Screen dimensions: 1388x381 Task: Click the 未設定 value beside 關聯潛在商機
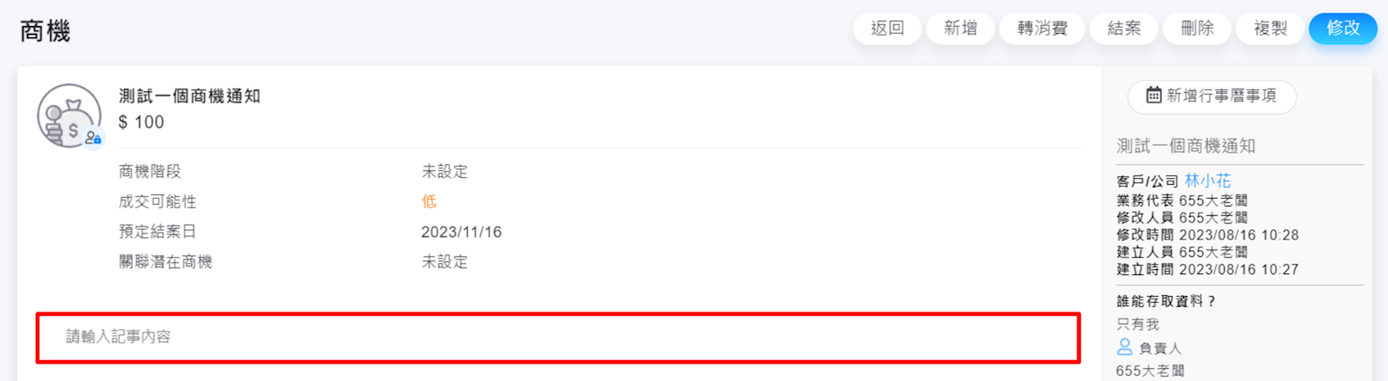pyautogui.click(x=444, y=262)
